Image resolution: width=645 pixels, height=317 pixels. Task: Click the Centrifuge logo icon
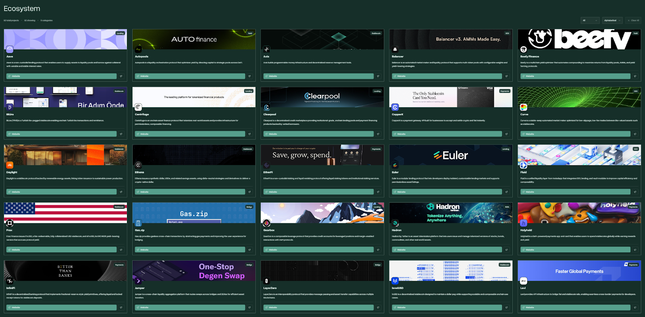pos(138,107)
